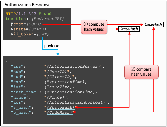Click the '{RedirectURI}' placeholder text

coord(48,19)
